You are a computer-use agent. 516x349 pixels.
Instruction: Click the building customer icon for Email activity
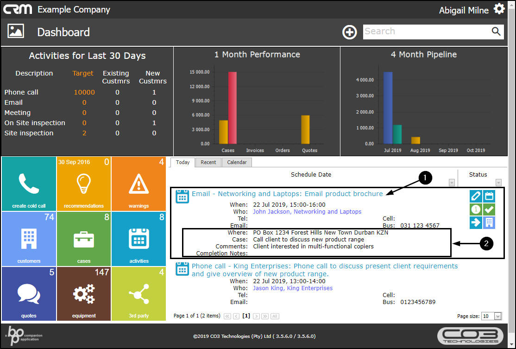pos(489,222)
